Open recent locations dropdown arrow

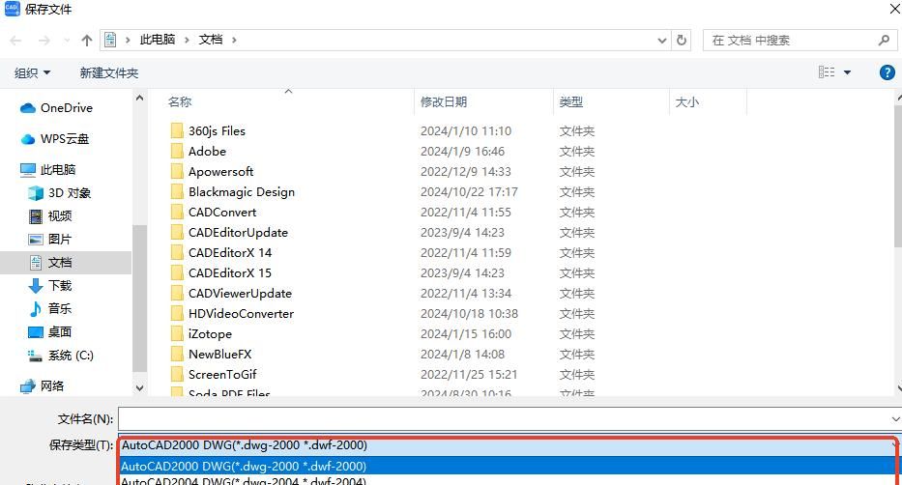[67, 41]
